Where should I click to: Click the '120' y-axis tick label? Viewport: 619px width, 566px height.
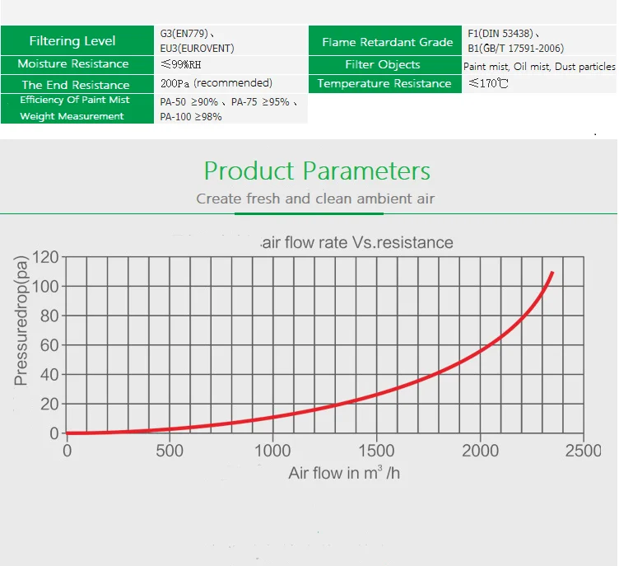click(45, 257)
